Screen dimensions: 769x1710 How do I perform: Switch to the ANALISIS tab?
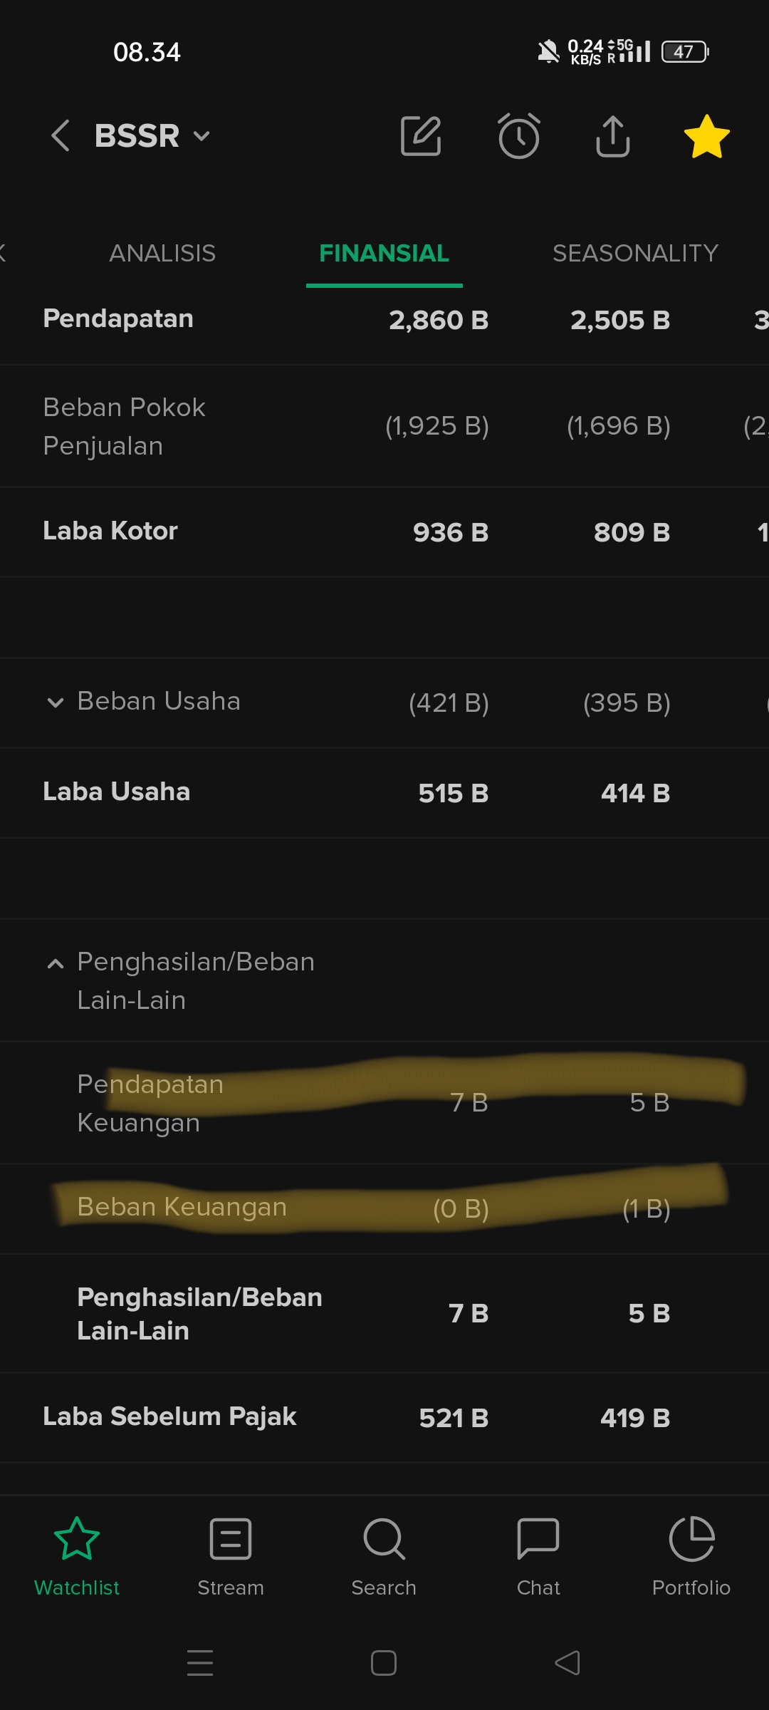tap(162, 254)
